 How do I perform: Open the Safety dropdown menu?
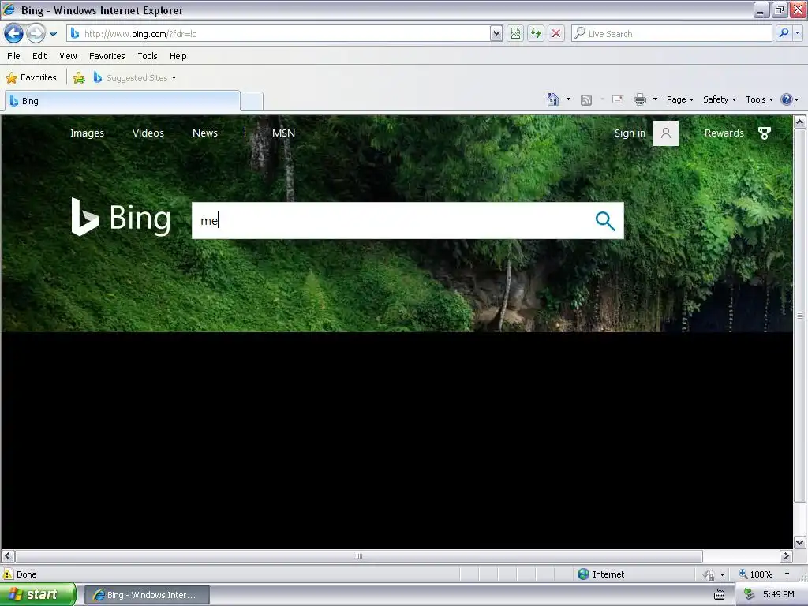point(720,99)
